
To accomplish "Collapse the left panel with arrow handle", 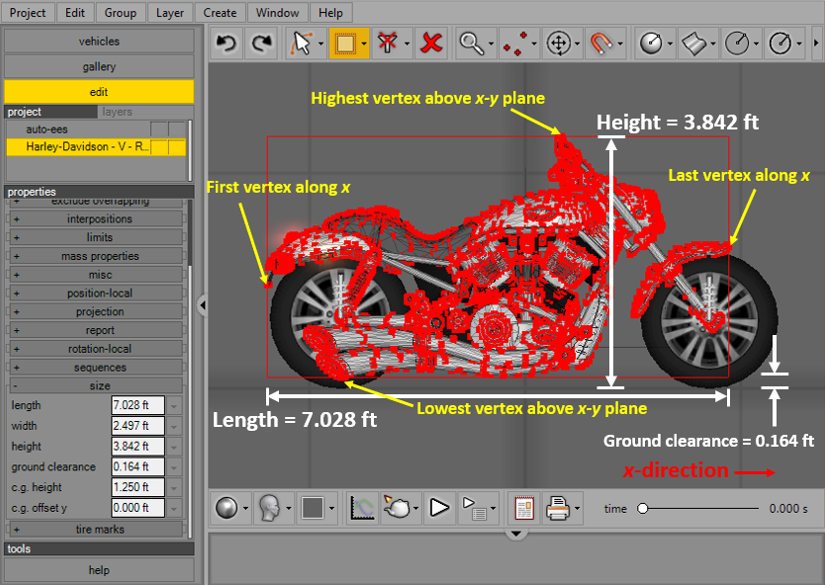I will point(203,304).
